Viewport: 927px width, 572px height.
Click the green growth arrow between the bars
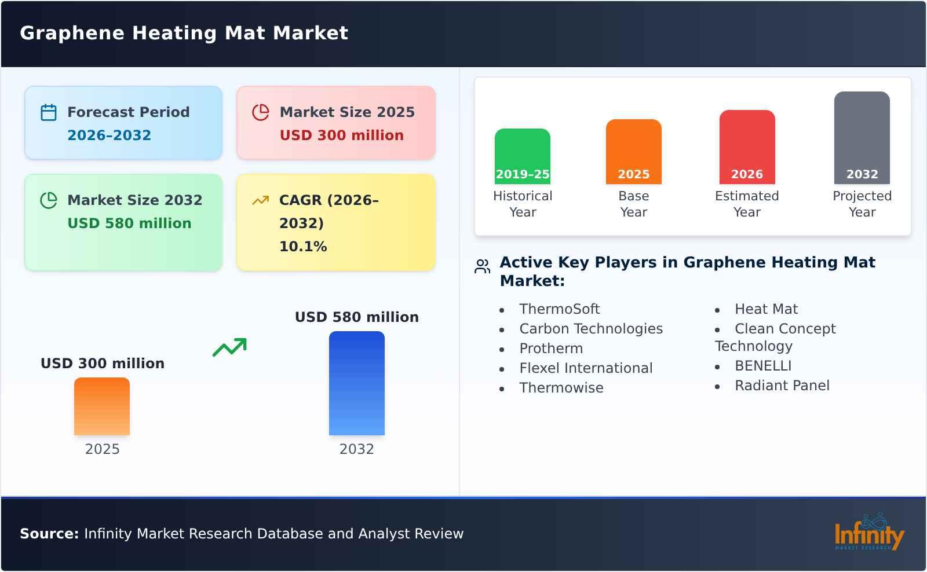coord(229,346)
